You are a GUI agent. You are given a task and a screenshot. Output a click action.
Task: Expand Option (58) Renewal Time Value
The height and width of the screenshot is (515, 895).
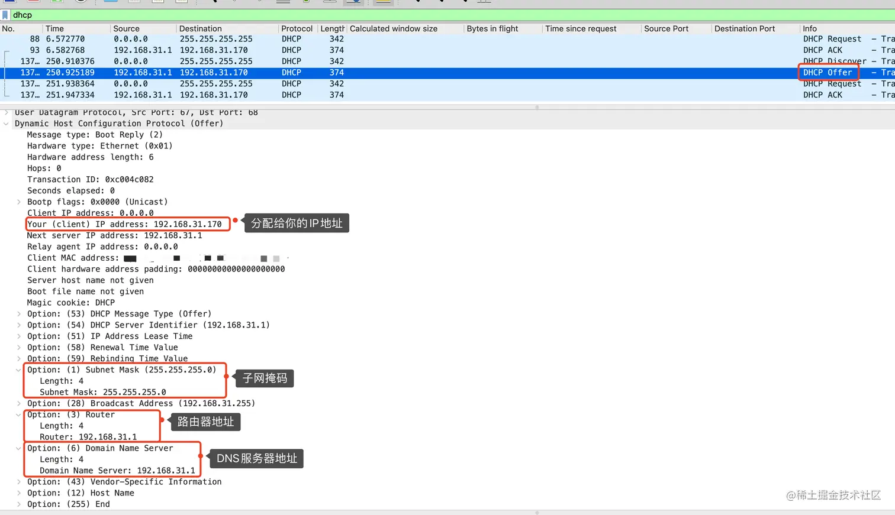pos(19,348)
